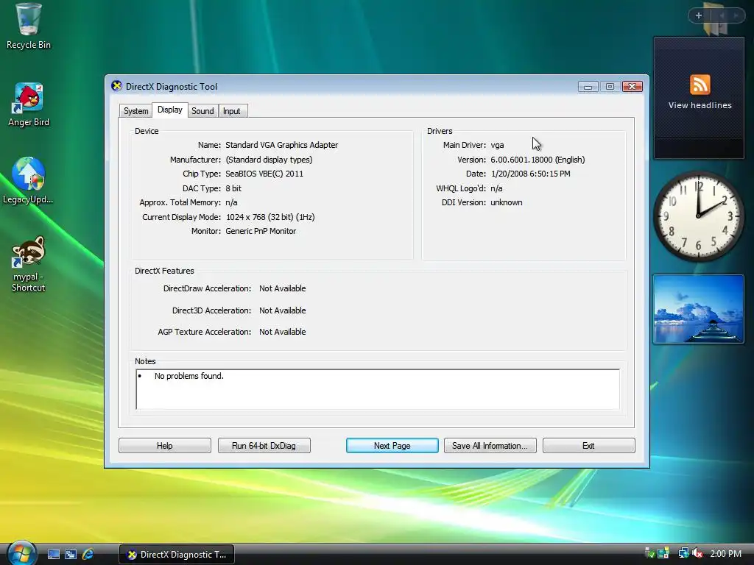Click the slideshow picture gadget
The image size is (754, 565).
(698, 309)
